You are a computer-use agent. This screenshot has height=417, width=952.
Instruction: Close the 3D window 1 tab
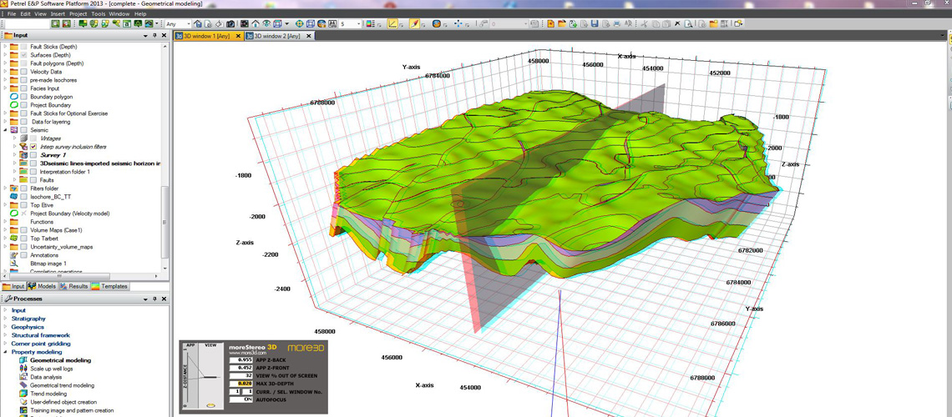coord(238,36)
